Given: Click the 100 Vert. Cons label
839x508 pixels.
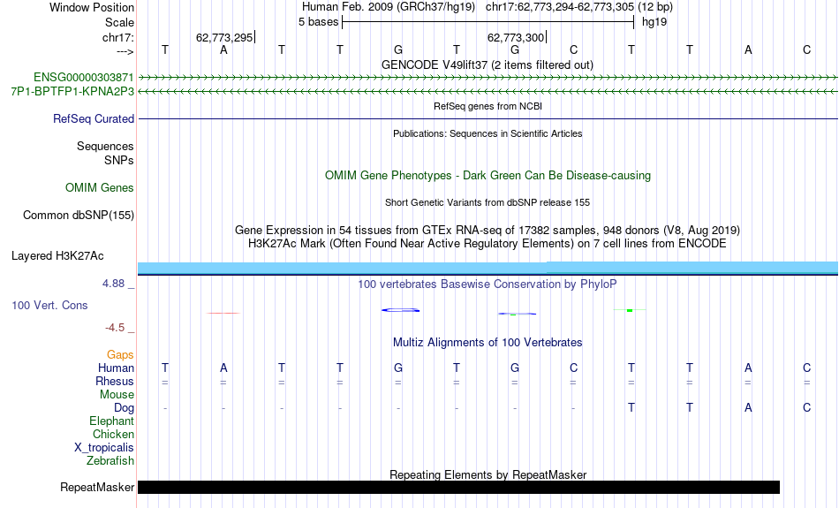Looking at the screenshot, I should (x=49, y=305).
